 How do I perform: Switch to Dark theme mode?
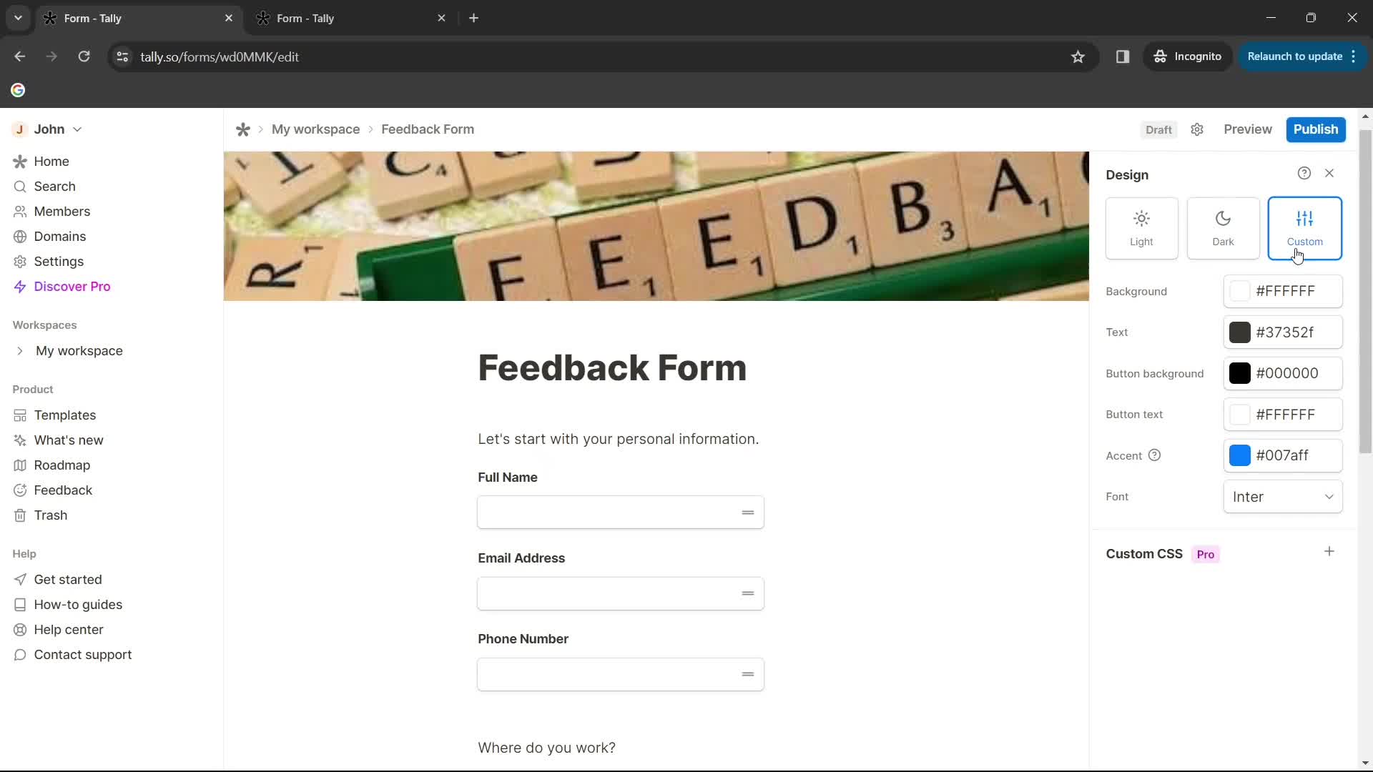coord(1223,227)
